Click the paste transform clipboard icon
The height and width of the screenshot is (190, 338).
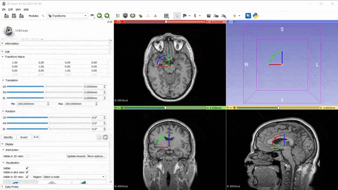coord(105,137)
